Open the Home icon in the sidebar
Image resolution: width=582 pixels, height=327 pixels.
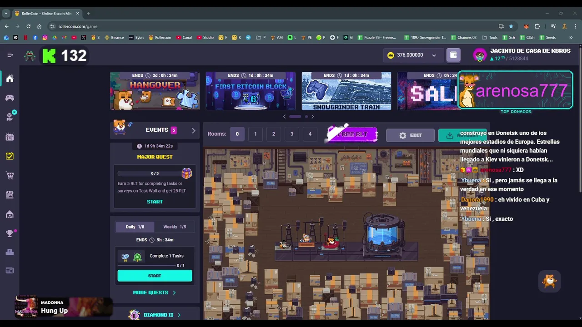click(x=10, y=79)
